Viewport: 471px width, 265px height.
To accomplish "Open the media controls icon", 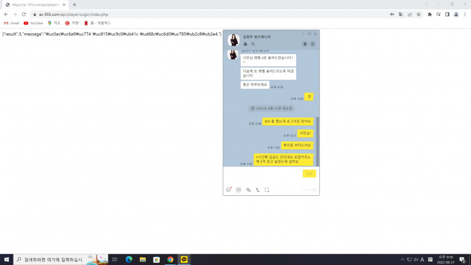I will tap(438, 15).
